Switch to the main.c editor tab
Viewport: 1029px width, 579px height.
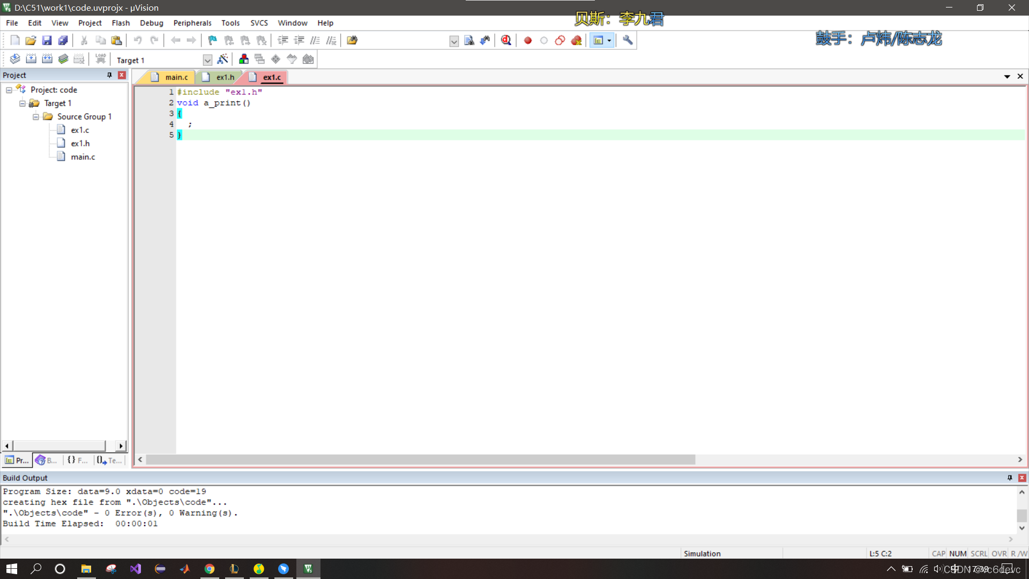point(175,76)
